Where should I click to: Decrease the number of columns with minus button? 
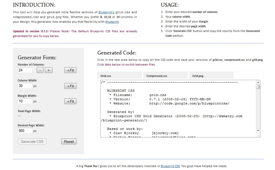pyautogui.click(x=40, y=70)
